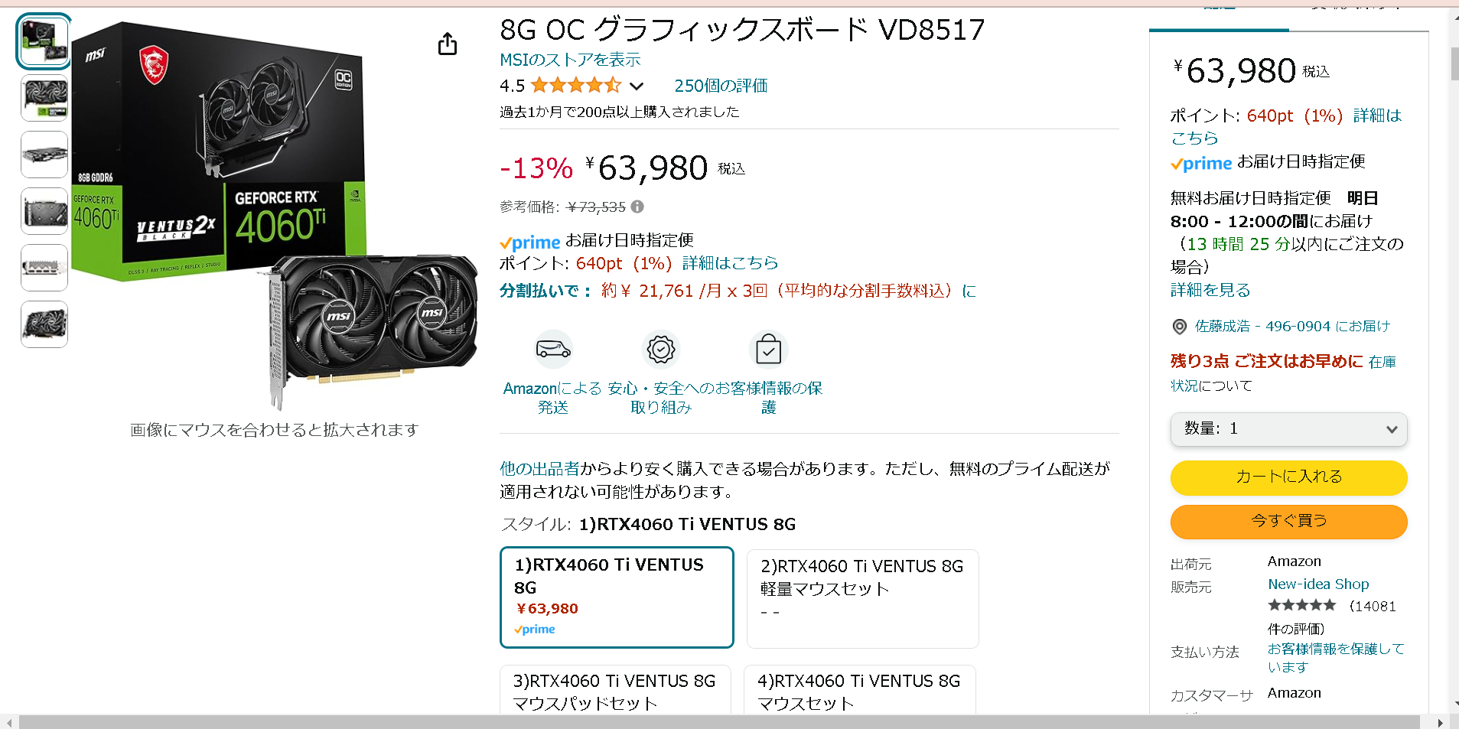Click the orange 今すぐ買う buy now button
This screenshot has height=729, width=1459.
(x=1288, y=522)
